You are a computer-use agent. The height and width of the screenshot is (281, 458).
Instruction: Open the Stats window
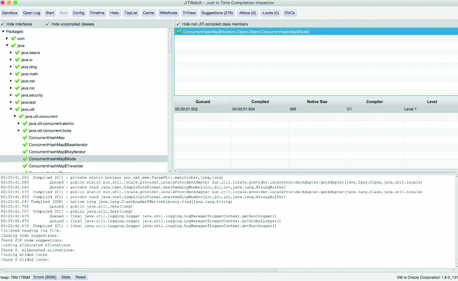tap(66, 277)
